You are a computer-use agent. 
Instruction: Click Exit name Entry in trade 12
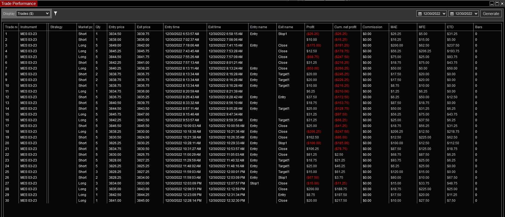click(282, 97)
